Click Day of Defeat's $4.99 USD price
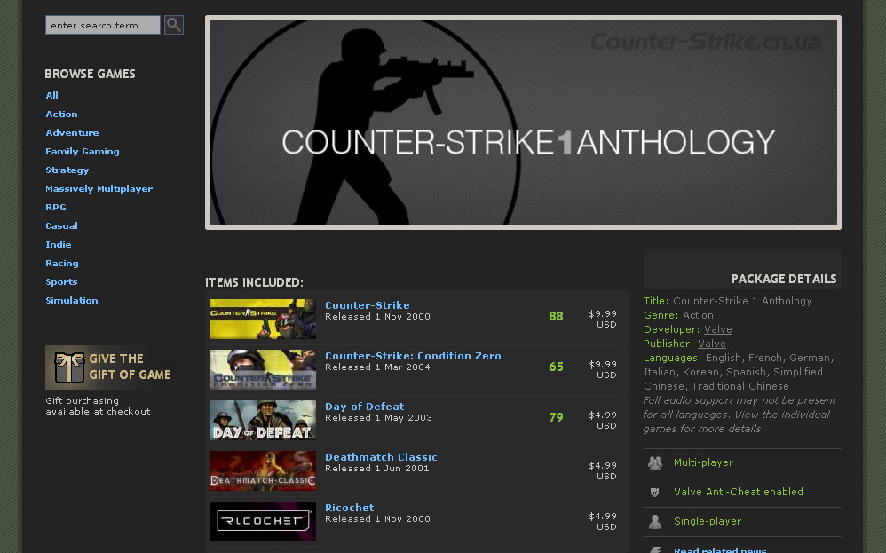This screenshot has height=553, width=886. (x=603, y=420)
